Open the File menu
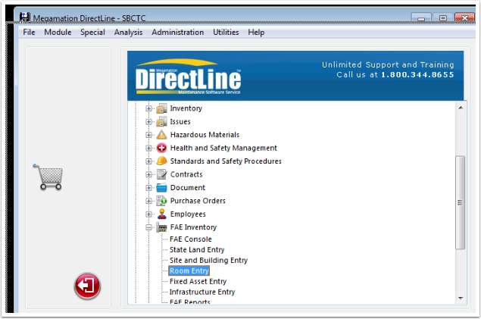This screenshot has width=481, height=319. click(x=29, y=33)
